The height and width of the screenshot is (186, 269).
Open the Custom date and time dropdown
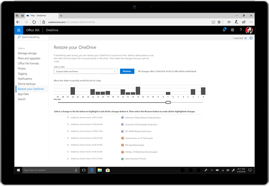(85, 71)
